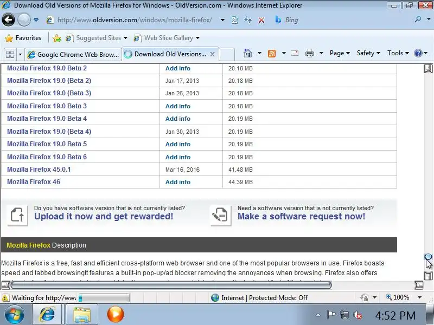Image resolution: width=434 pixels, height=325 pixels.
Task: Open Mozilla Firefox 19.0 Beta 2 link
Action: [x=47, y=68]
